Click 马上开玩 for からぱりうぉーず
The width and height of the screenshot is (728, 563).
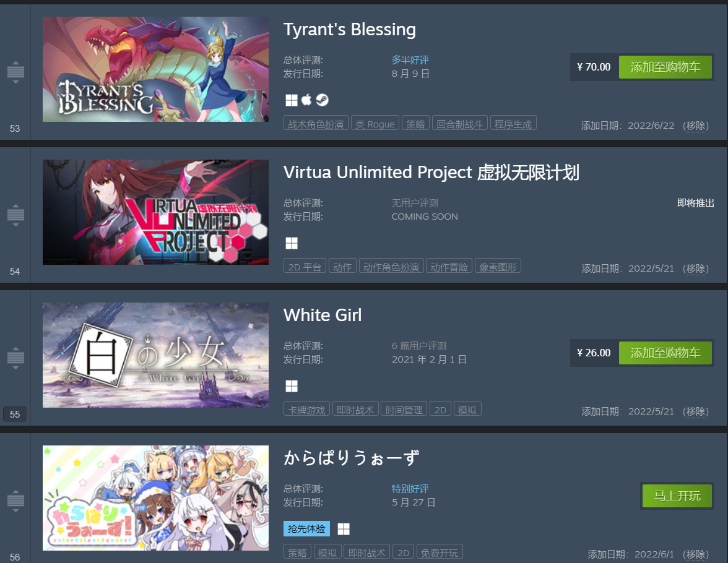677,496
